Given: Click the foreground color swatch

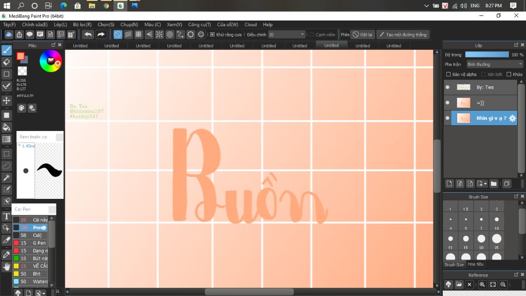Looking at the screenshot, I should pyautogui.click(x=21, y=56).
